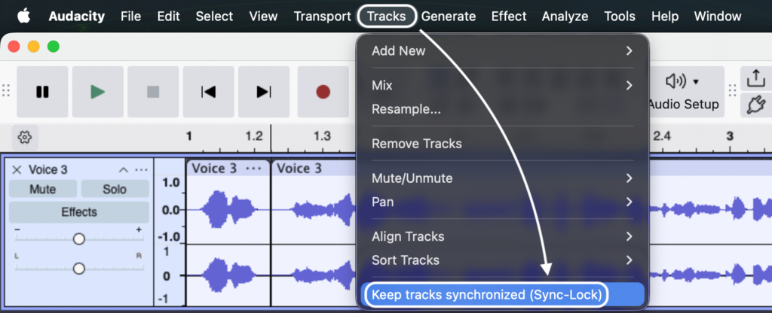Click the Voice 3 gain slider knob
Image resolution: width=772 pixels, height=313 pixels.
(x=78, y=239)
